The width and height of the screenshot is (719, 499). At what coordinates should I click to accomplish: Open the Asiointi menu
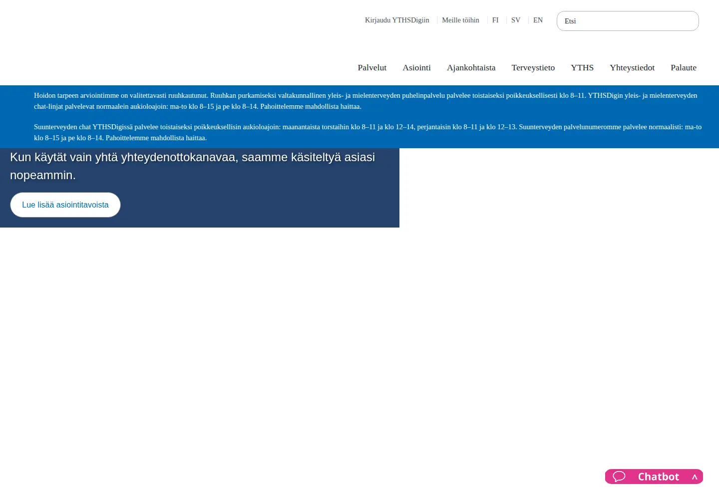[x=416, y=67]
